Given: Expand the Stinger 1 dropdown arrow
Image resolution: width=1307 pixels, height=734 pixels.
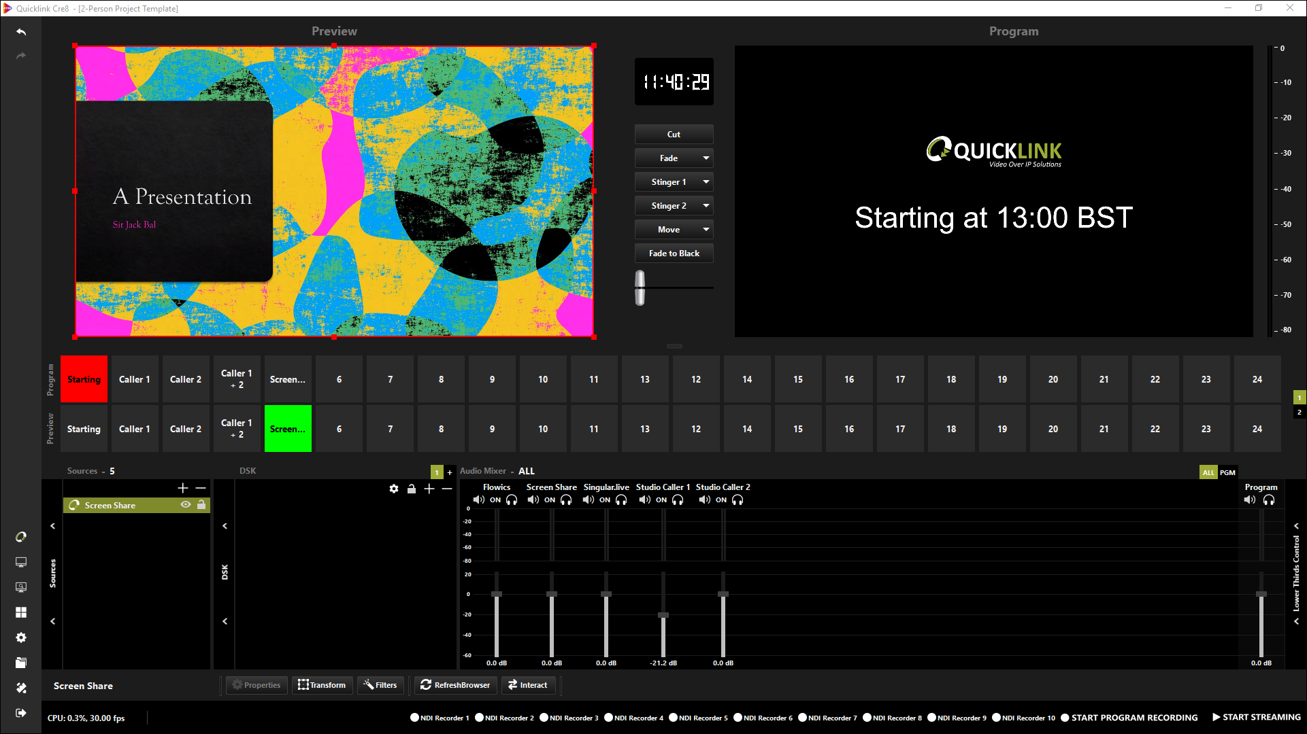Looking at the screenshot, I should click(706, 182).
